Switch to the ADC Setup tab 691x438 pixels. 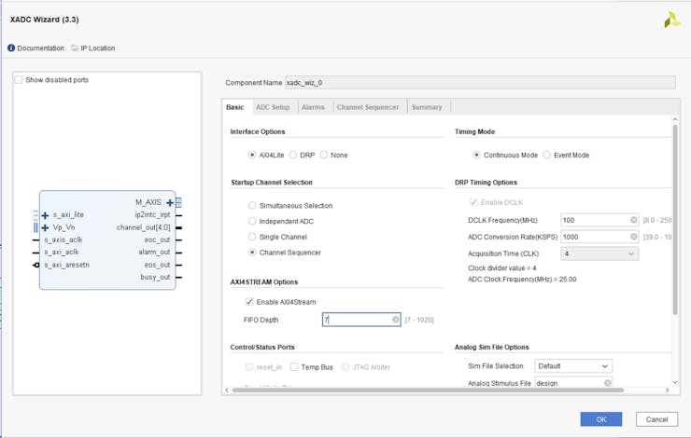coord(273,107)
